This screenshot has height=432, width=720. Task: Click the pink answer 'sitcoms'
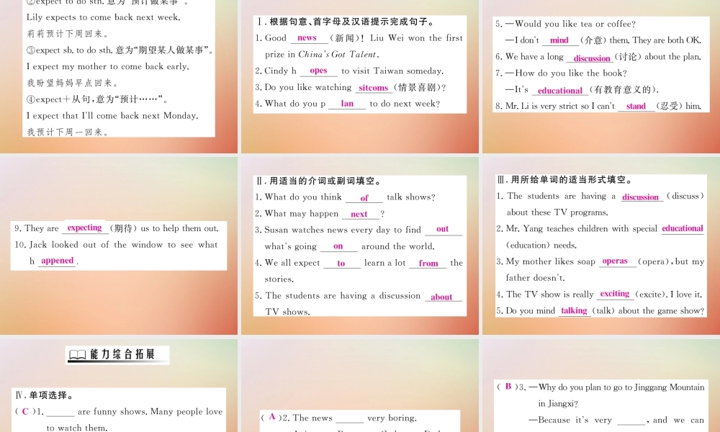tap(373, 88)
